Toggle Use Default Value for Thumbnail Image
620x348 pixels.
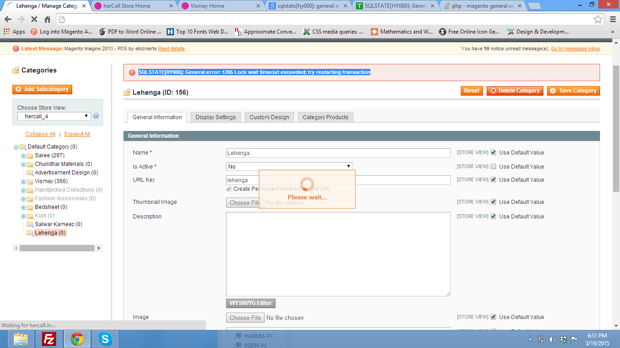(x=493, y=202)
